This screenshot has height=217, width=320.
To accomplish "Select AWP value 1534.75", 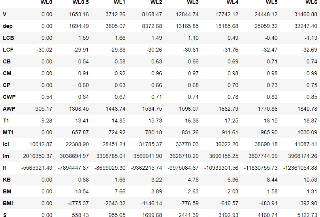I will [152, 109].
